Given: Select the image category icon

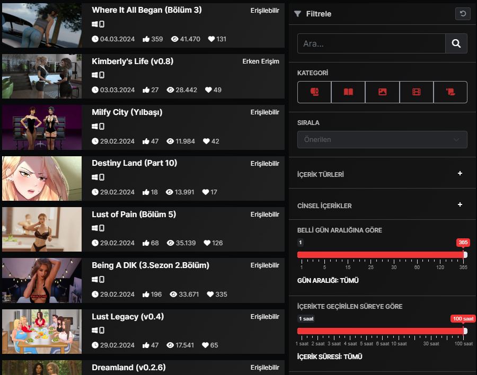Looking at the screenshot, I should pyautogui.click(x=382, y=92).
